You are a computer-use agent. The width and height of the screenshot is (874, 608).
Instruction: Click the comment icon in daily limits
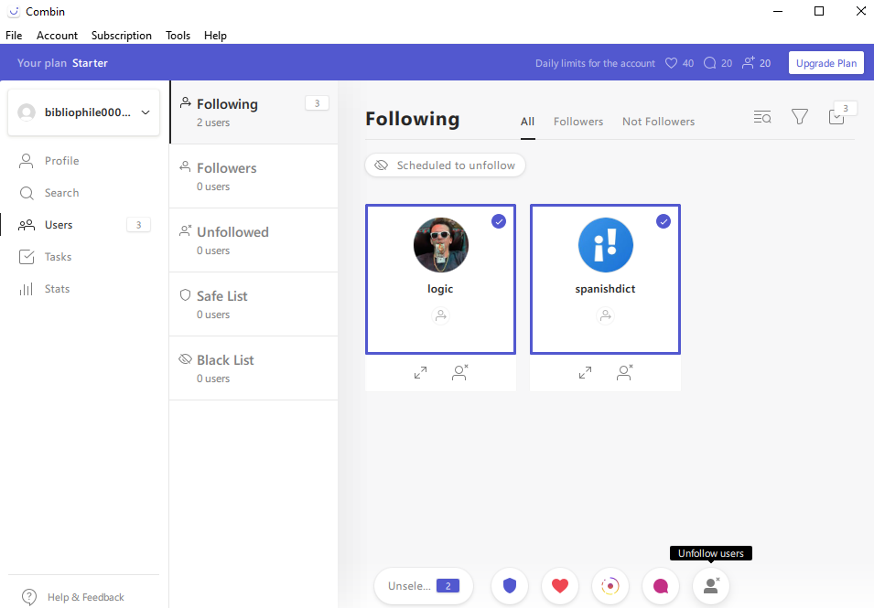click(x=709, y=63)
